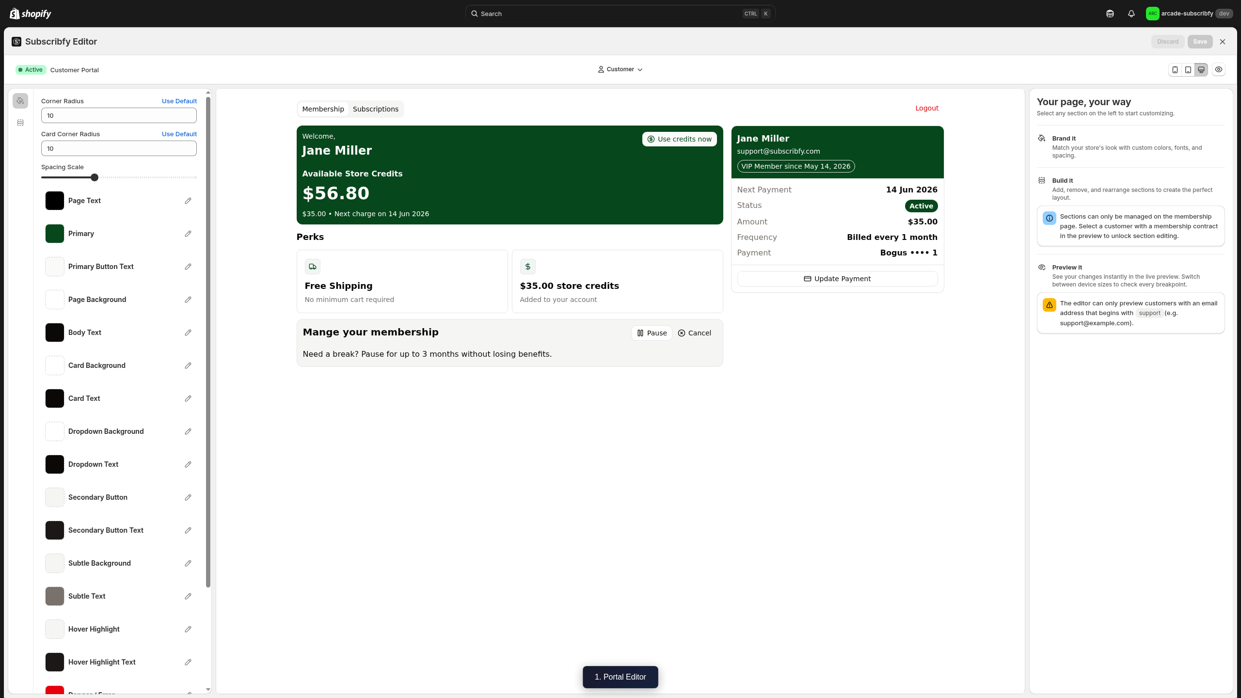Click the Free Shipping perk card
The width and height of the screenshot is (1241, 698).
pos(402,281)
